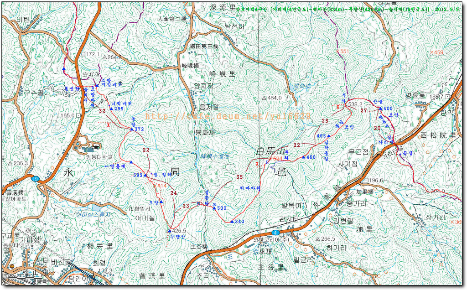Screen dimensions: 467x290
Task: Select the blue triangle at 426.5 무량산 summit
Action: 169,231
